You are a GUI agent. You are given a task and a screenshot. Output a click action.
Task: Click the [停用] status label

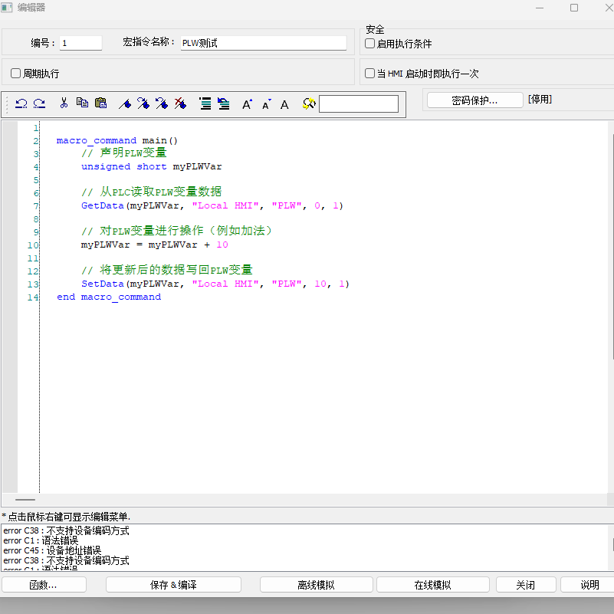pos(540,100)
